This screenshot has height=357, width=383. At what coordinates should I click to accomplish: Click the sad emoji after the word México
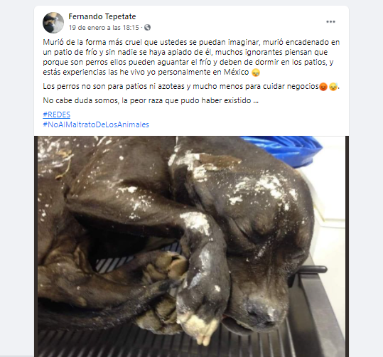(x=256, y=73)
